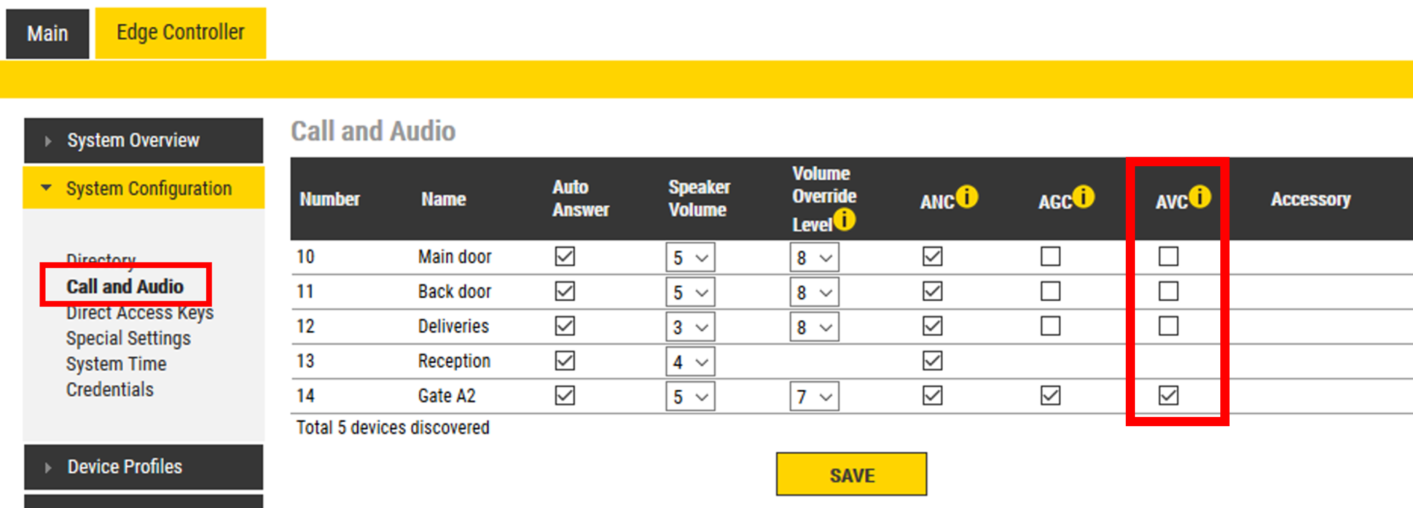The width and height of the screenshot is (1413, 508).
Task: Open the Credentials page link
Action: [x=110, y=390]
